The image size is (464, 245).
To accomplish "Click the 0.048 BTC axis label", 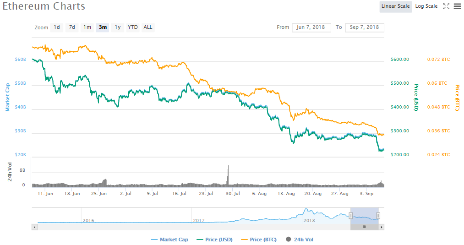I will [x=438, y=107].
